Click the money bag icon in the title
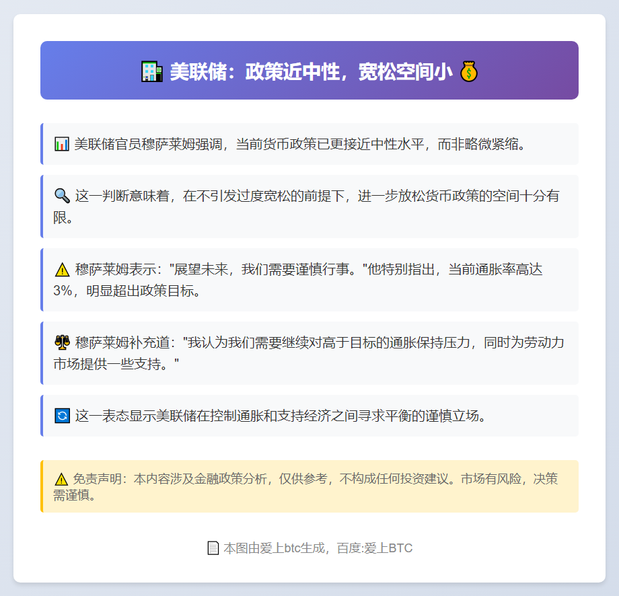 (470, 71)
